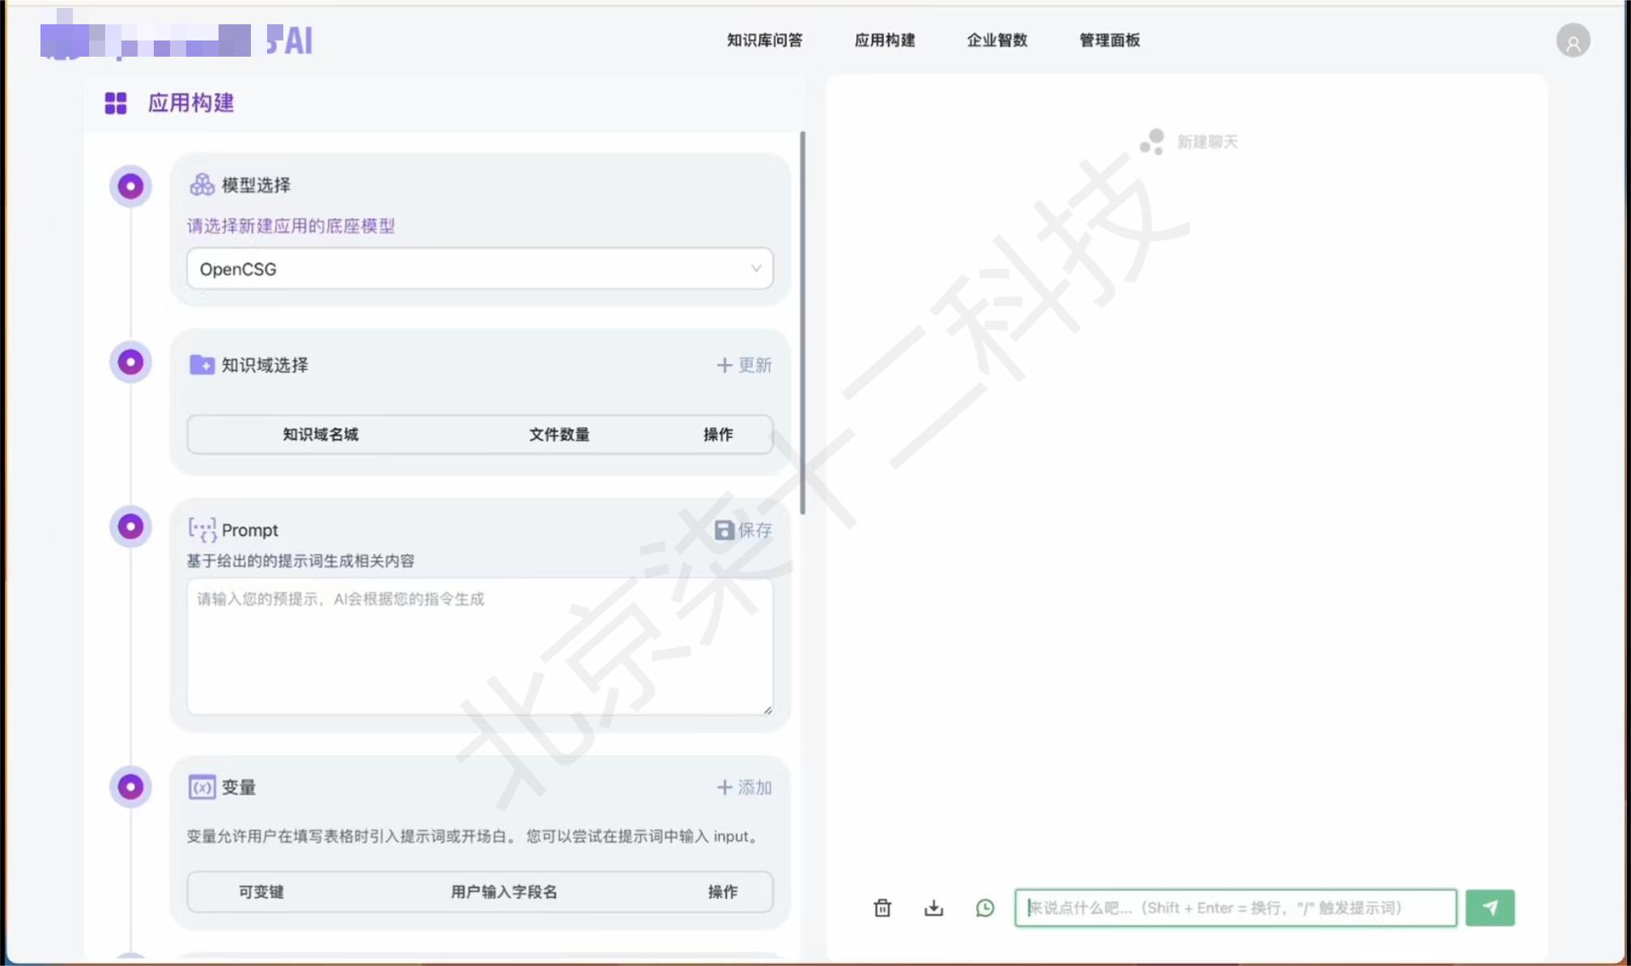This screenshot has height=966, width=1631.
Task: Open the 知识库问答 menu
Action: (x=764, y=40)
